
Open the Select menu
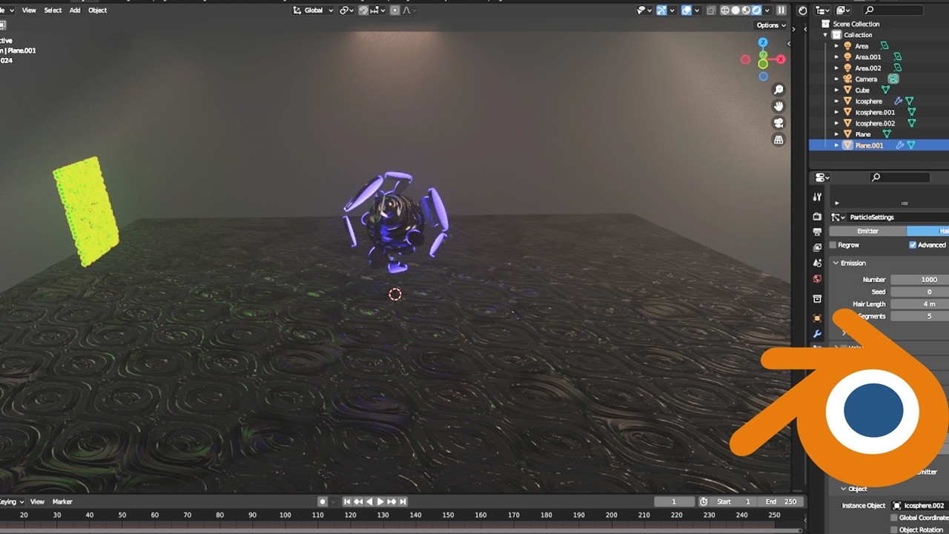coord(53,10)
